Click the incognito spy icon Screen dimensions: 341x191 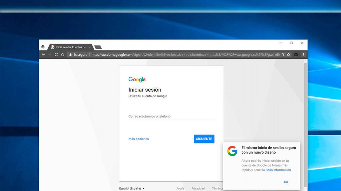(43, 47)
